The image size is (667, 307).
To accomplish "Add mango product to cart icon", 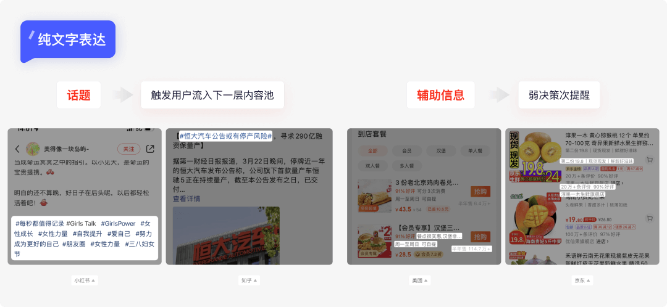I will click(x=649, y=219).
